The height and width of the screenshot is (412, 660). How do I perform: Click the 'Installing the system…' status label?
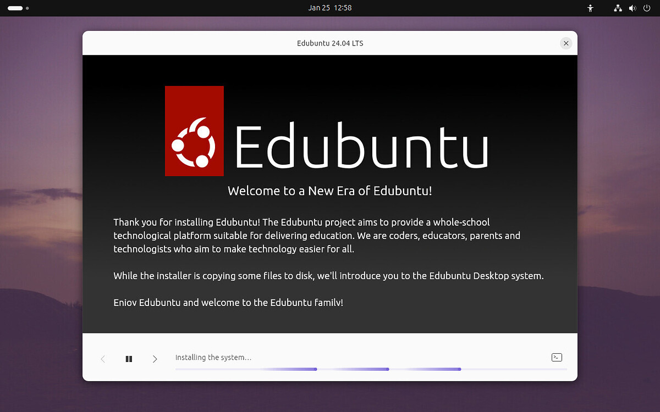pos(213,357)
